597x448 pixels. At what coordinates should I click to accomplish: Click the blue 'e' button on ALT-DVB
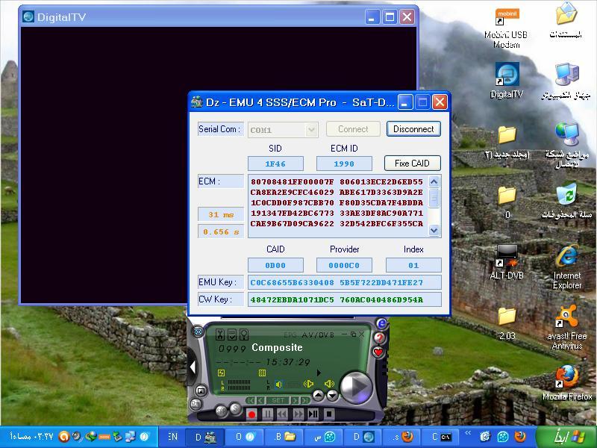tap(382, 324)
